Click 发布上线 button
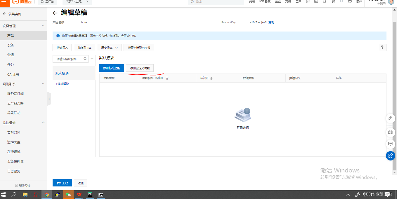397x199 pixels. (62, 183)
